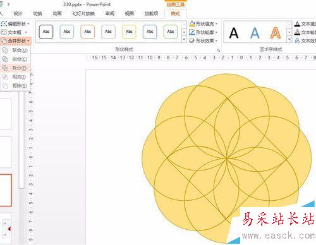Open the 编辑形状 (Edit Shape) dropdown
Image resolution: width=316 pixels, height=245 pixels.
click(x=15, y=24)
